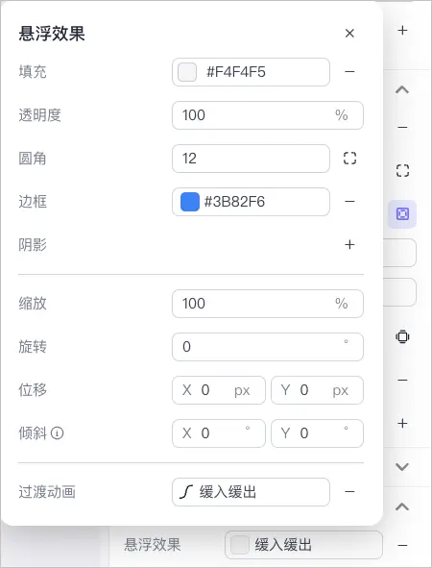Show info tooltip icon next to 倾斜
Viewport: 432px width, 568px height.
(x=57, y=432)
